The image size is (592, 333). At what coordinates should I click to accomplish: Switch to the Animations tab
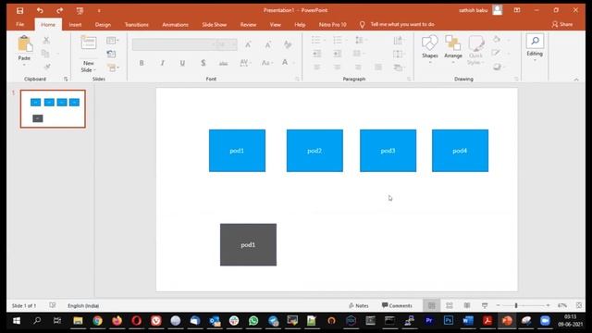[x=175, y=25]
